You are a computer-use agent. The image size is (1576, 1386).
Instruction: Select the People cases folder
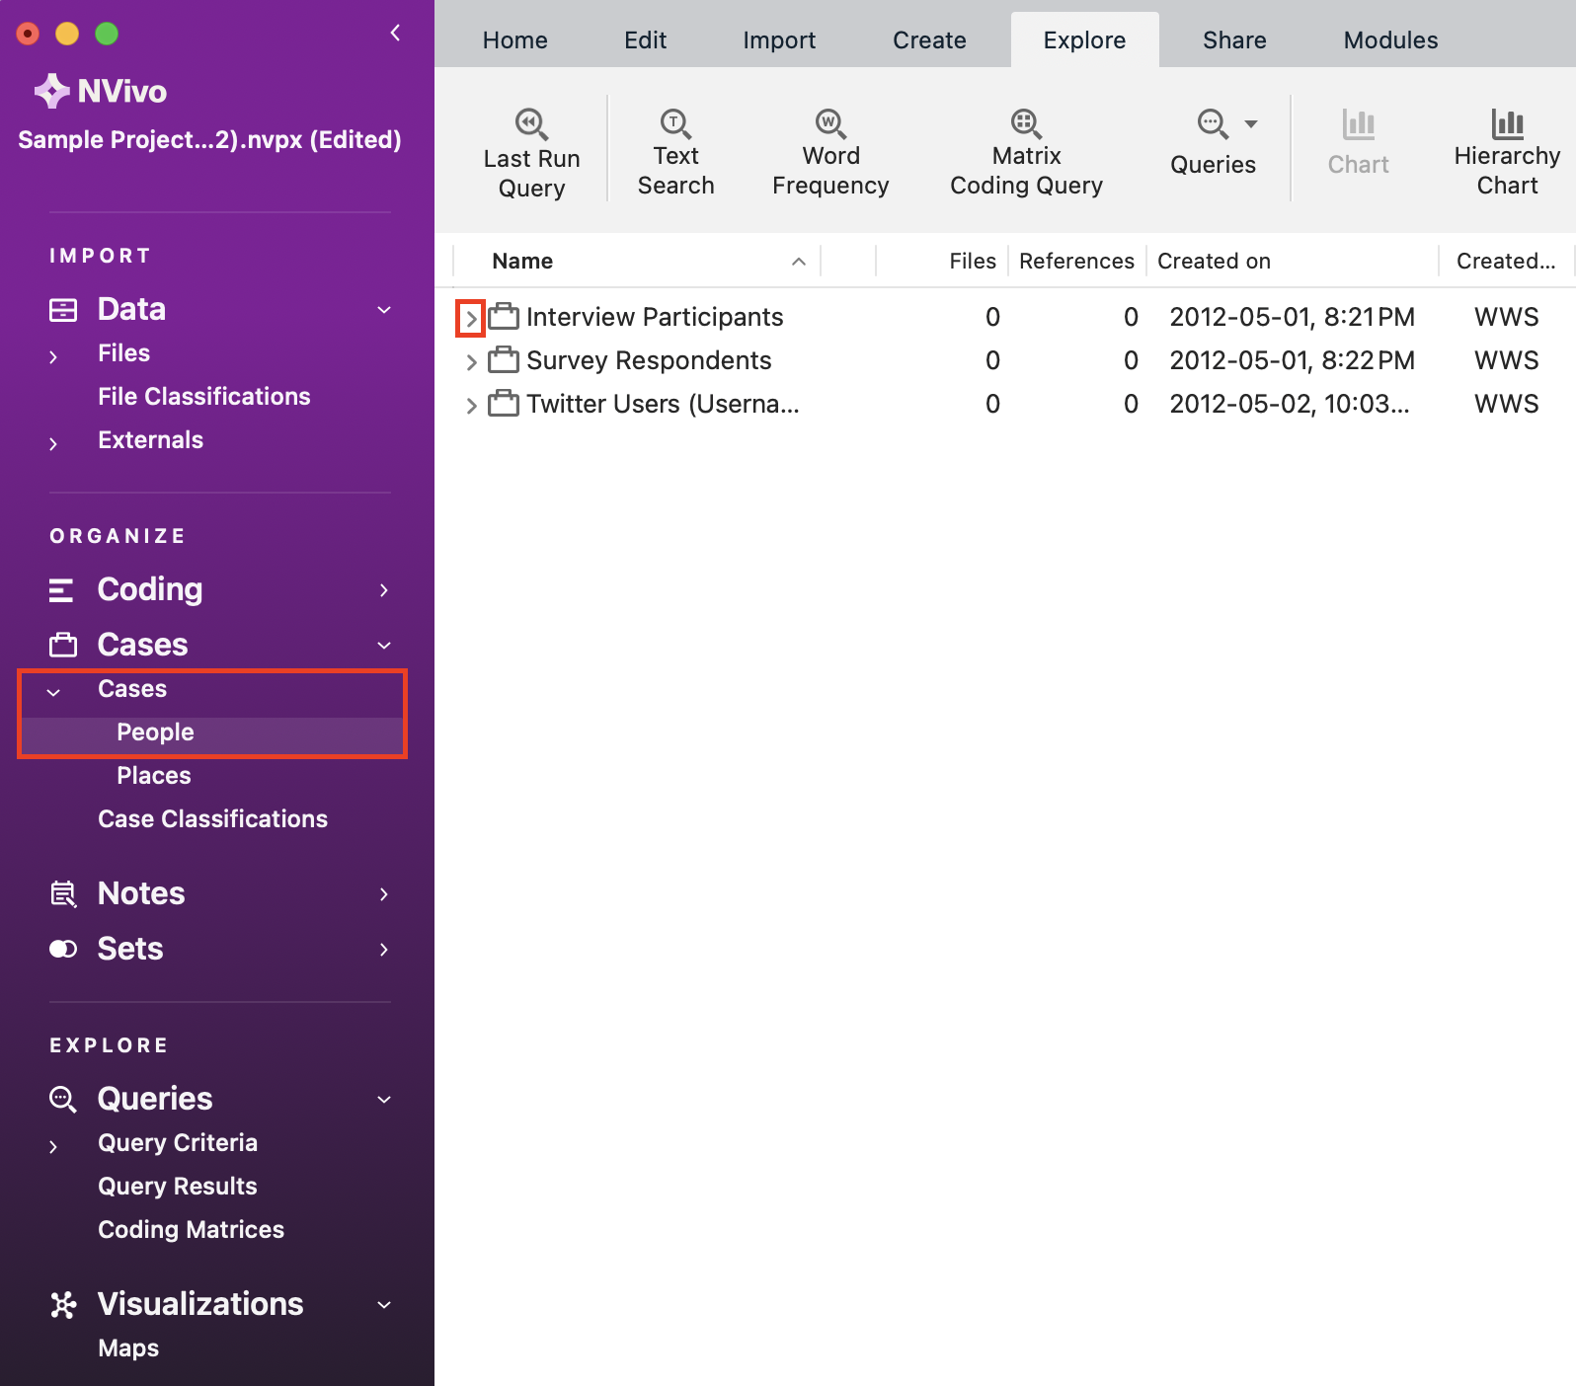(155, 731)
